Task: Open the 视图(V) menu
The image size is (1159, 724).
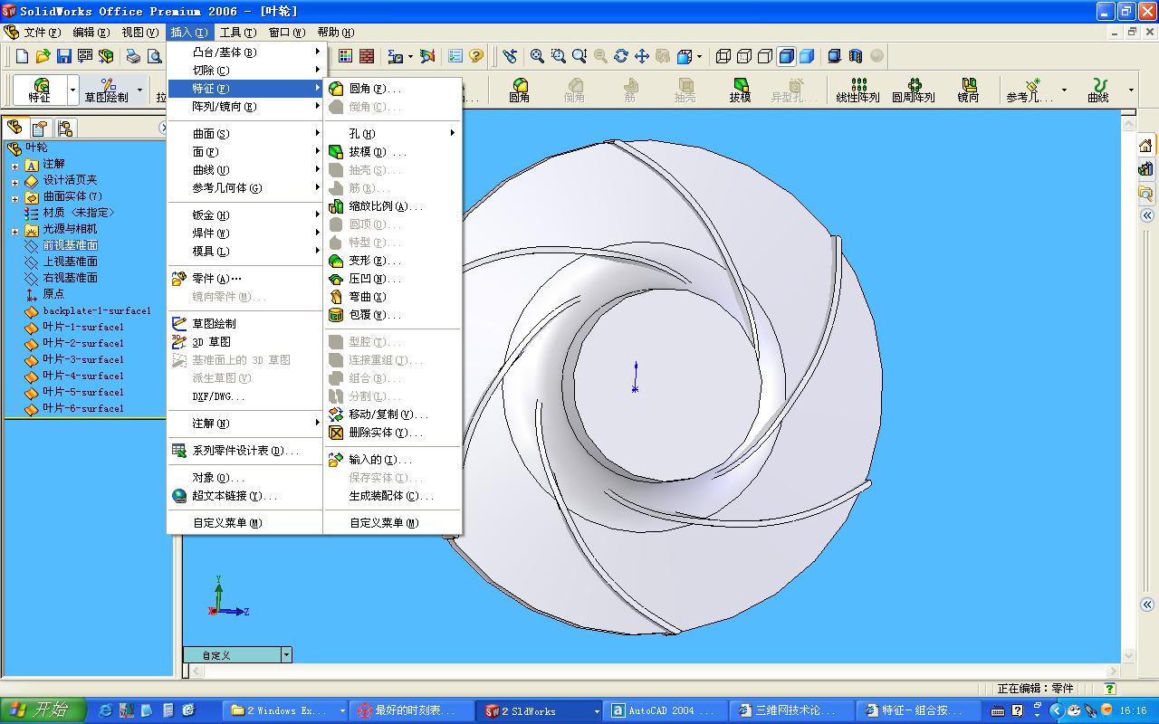Action: pos(140,33)
